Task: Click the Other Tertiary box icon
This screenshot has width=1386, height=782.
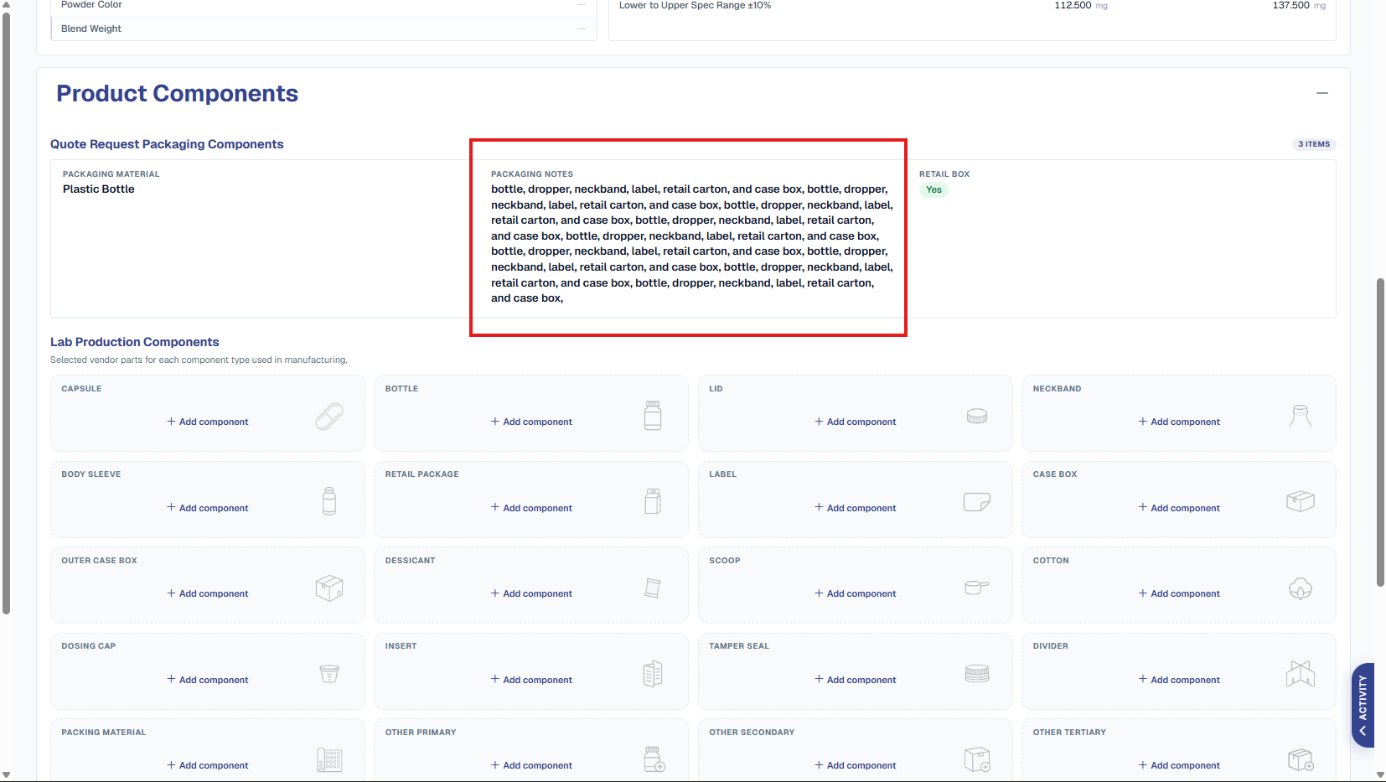Action: point(1301,759)
